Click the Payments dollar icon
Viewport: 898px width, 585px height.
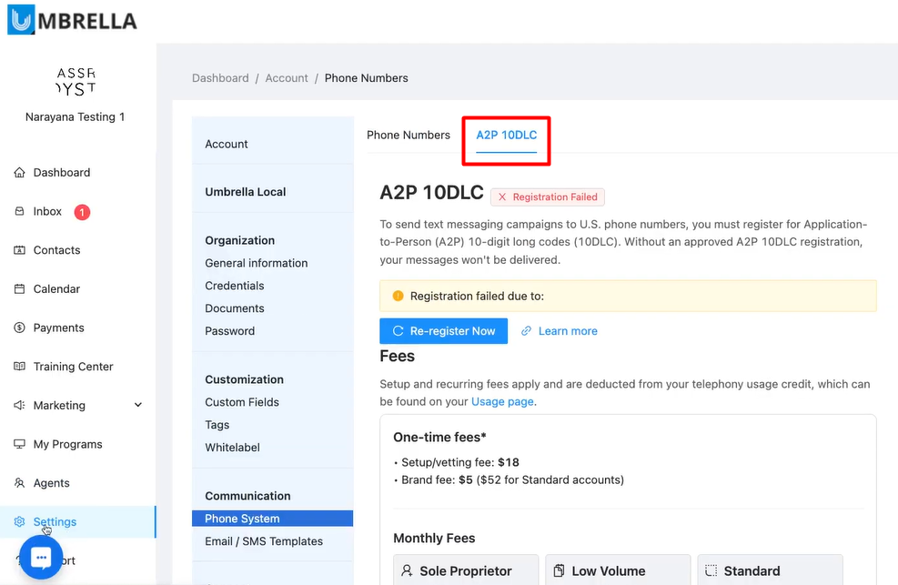tap(20, 328)
